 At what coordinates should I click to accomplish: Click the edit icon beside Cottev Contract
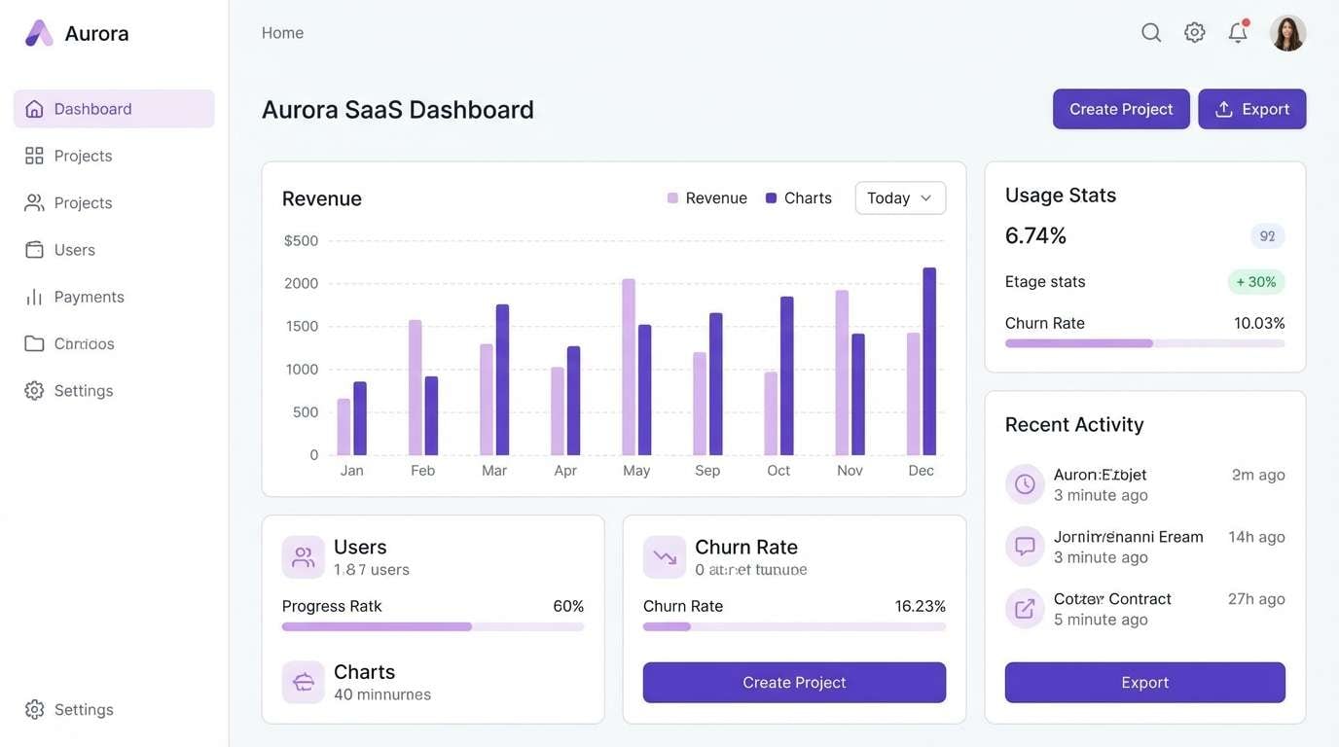click(x=1024, y=607)
